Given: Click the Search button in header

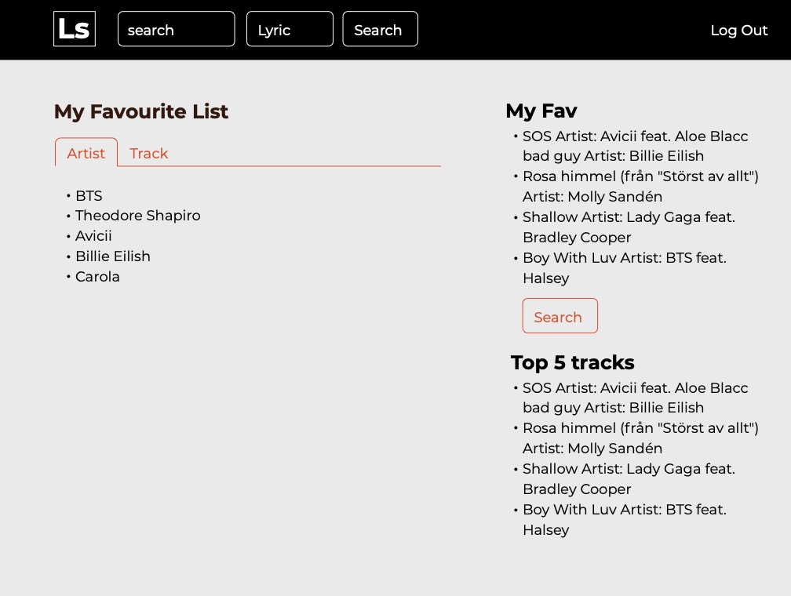Looking at the screenshot, I should pyautogui.click(x=380, y=29).
